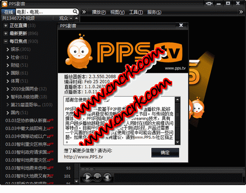Expand the 最新更新 category
The width and height of the screenshot is (246, 193).
click(x=5, y=33)
